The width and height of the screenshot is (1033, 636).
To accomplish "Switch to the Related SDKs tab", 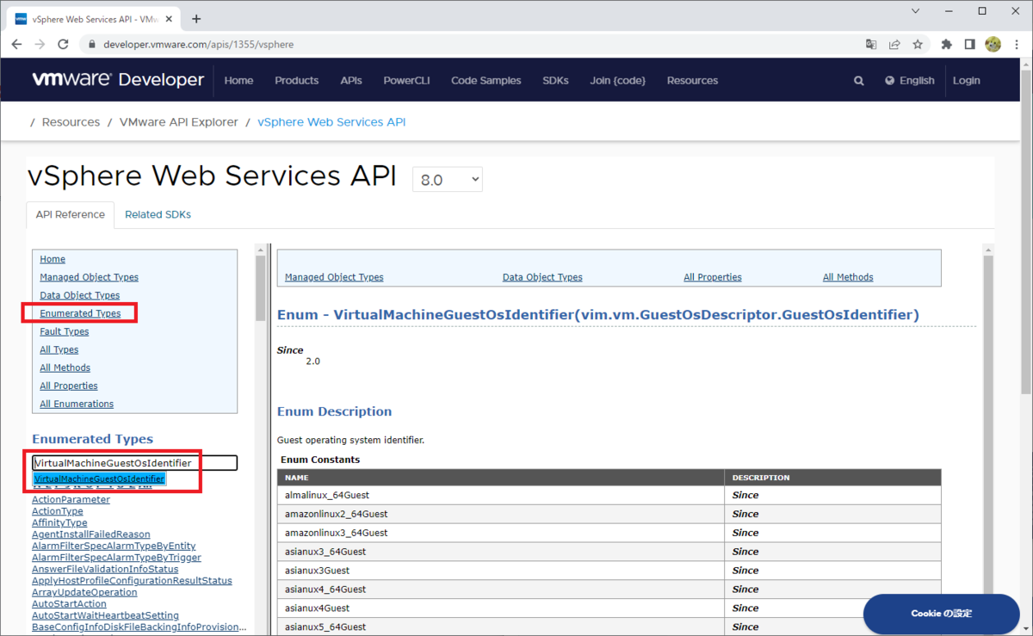I will coord(158,214).
